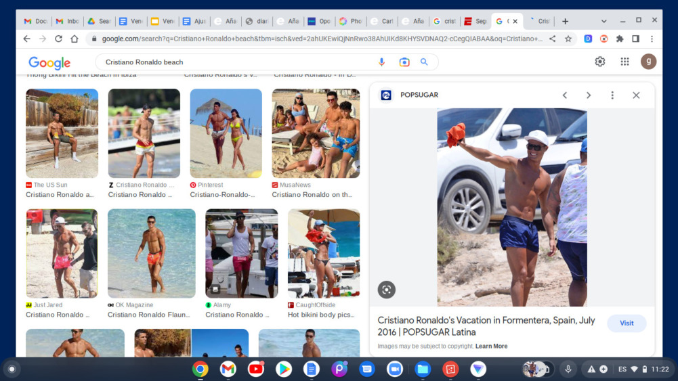
Task: Click the D extension icon in toolbar
Action: point(588,39)
